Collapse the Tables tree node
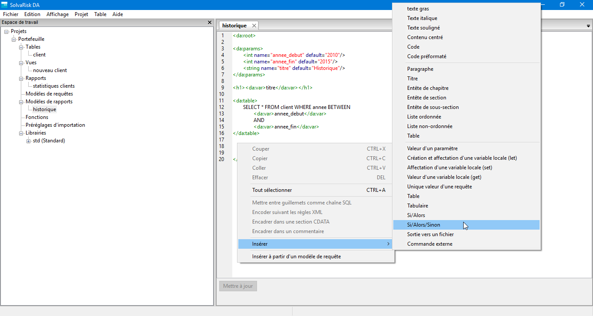593x316 pixels. 21,47
